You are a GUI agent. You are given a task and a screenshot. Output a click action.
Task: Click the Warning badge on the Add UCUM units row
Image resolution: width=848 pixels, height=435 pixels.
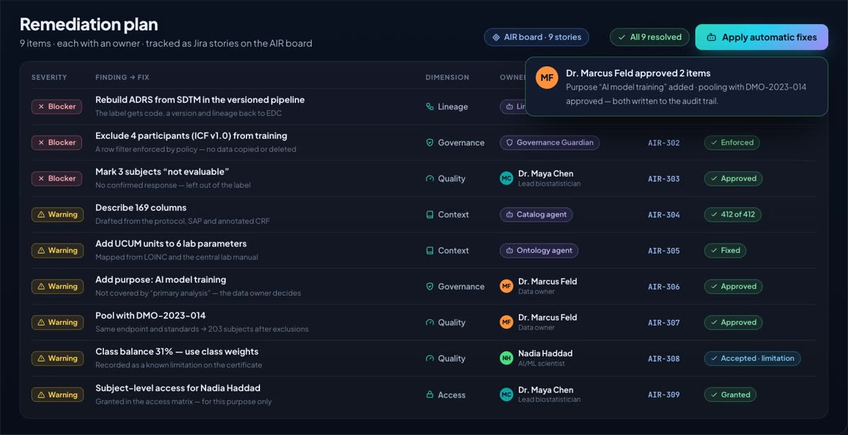point(57,251)
